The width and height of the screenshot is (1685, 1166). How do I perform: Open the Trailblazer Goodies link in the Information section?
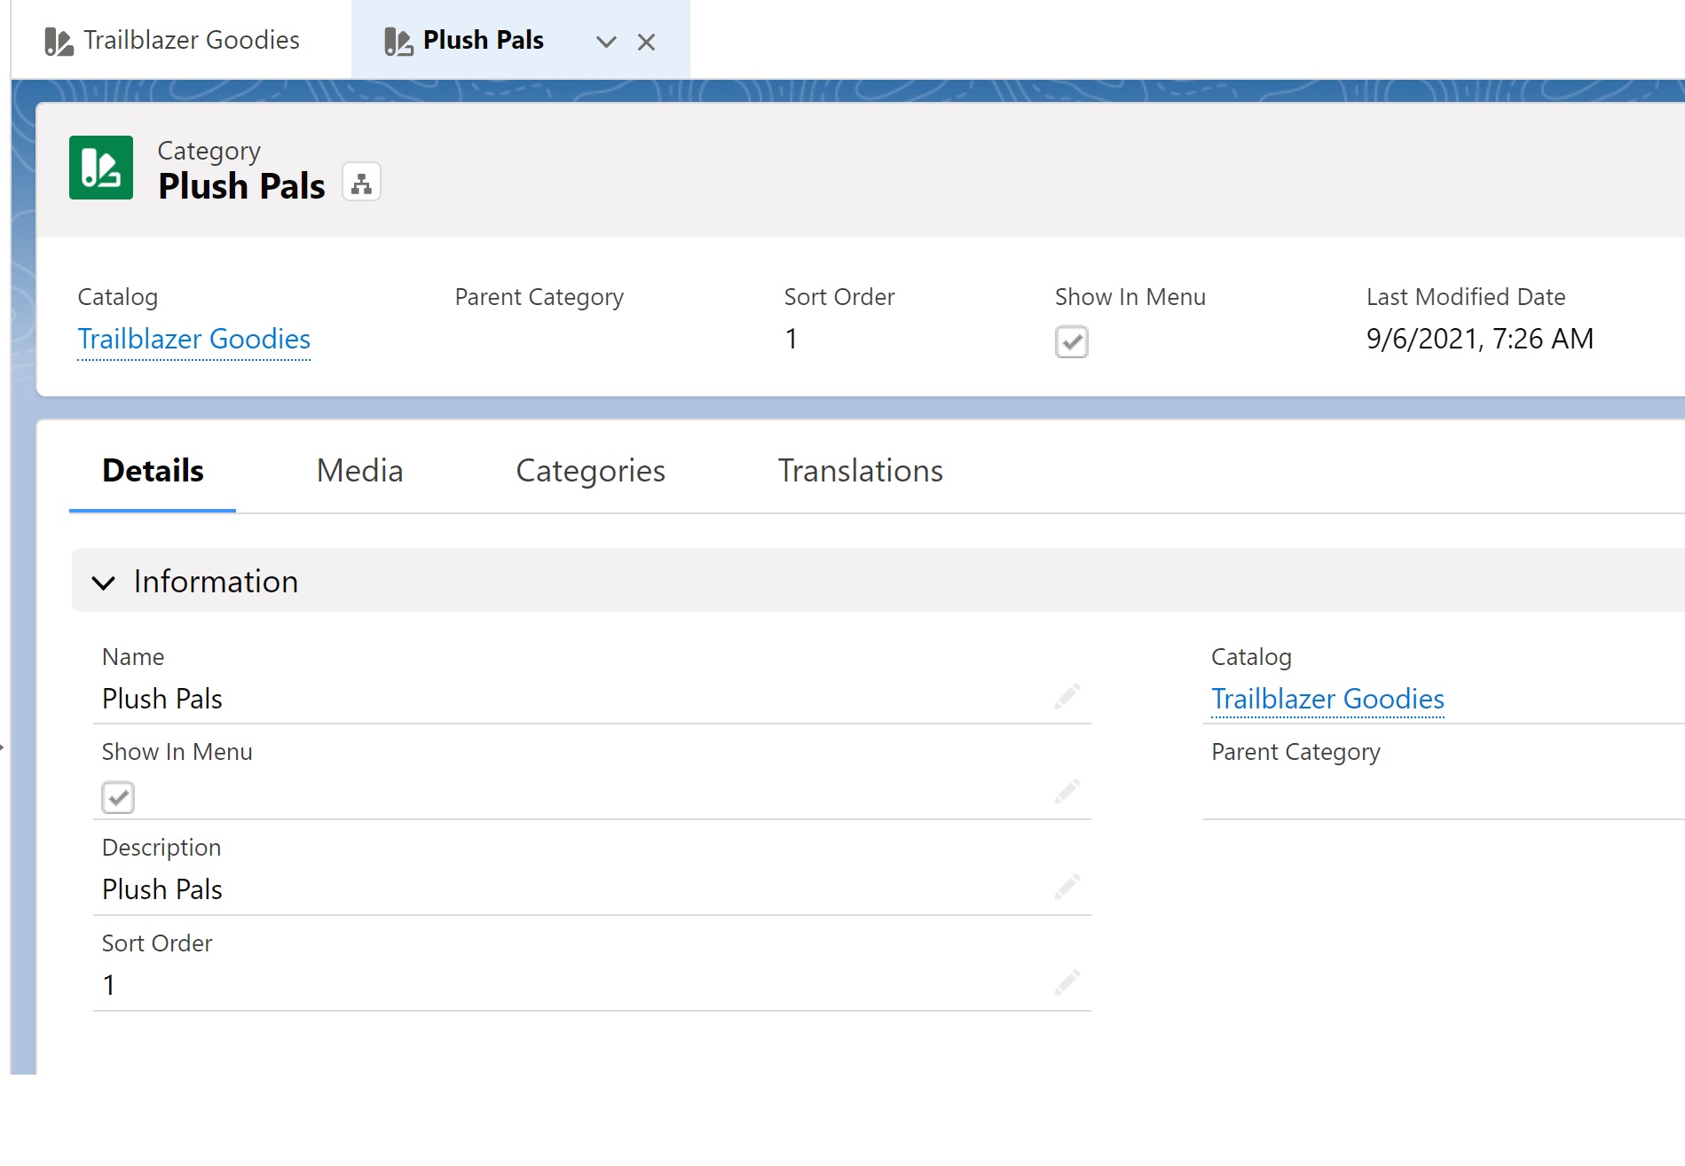1327,700
